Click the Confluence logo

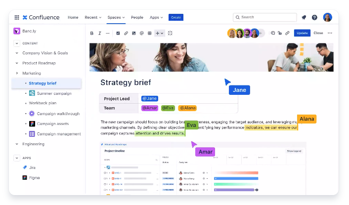pos(41,17)
